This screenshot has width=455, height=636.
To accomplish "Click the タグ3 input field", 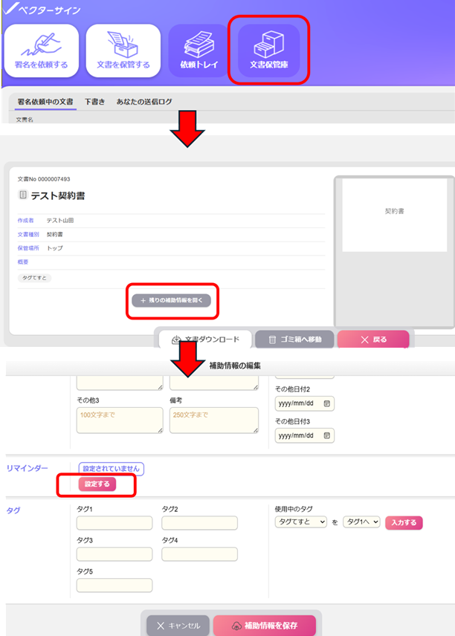I will pyautogui.click(x=114, y=554).
